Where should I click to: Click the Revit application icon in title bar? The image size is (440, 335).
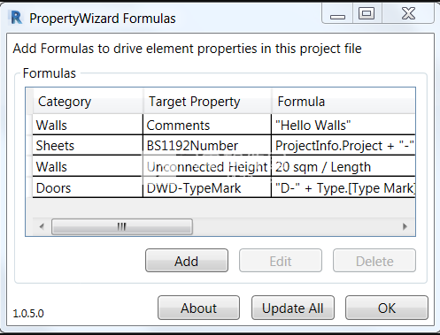pyautogui.click(x=16, y=18)
